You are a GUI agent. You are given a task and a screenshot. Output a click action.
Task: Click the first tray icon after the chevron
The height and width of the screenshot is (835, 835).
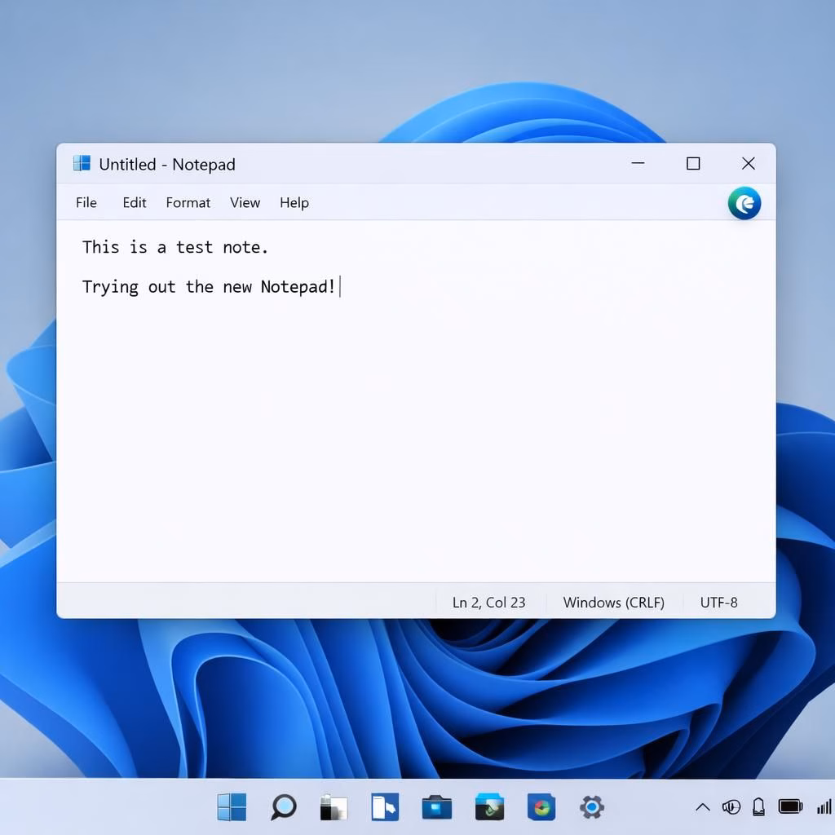[731, 807]
